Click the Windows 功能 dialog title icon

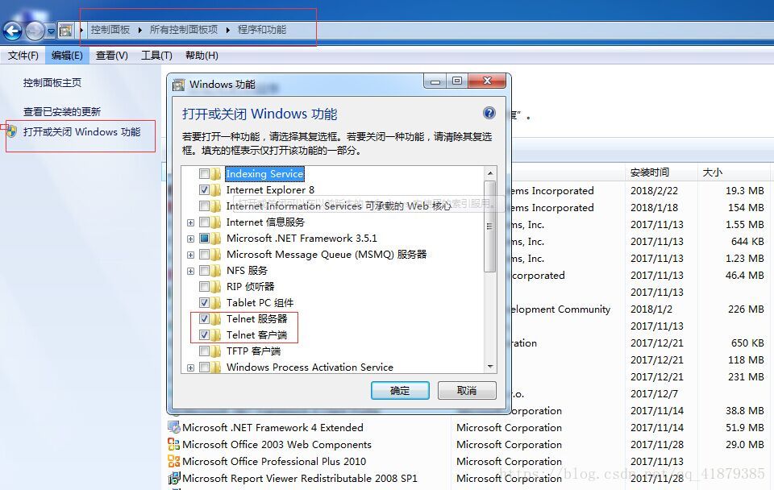point(178,85)
